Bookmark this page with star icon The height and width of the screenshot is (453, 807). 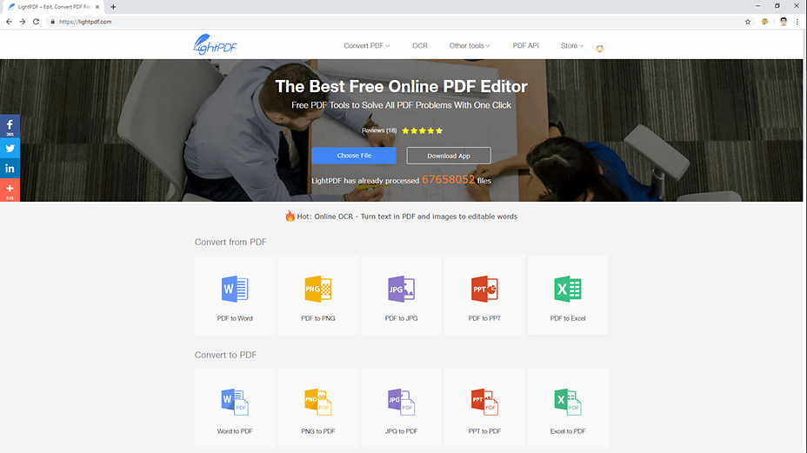pyautogui.click(x=748, y=22)
